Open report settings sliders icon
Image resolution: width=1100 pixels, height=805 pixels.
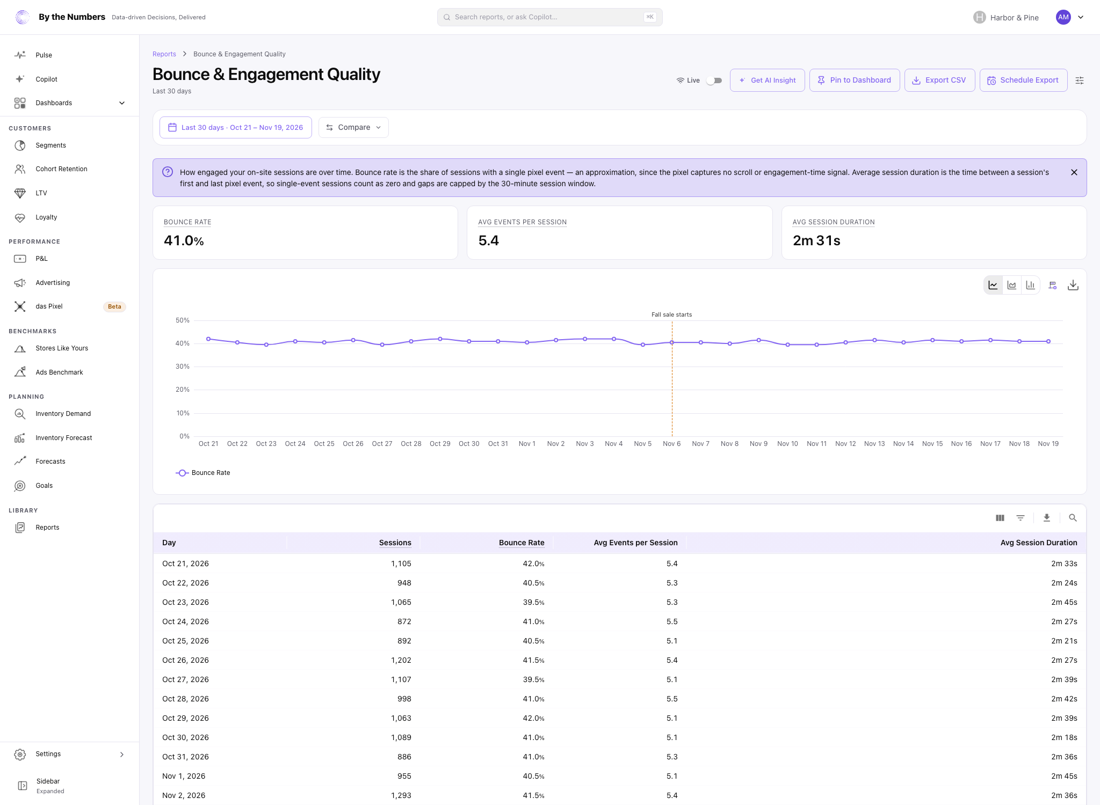click(1080, 80)
